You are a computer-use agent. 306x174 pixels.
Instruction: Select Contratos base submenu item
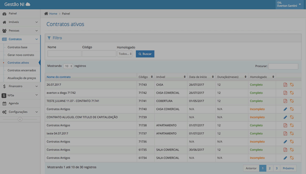(x=17, y=47)
